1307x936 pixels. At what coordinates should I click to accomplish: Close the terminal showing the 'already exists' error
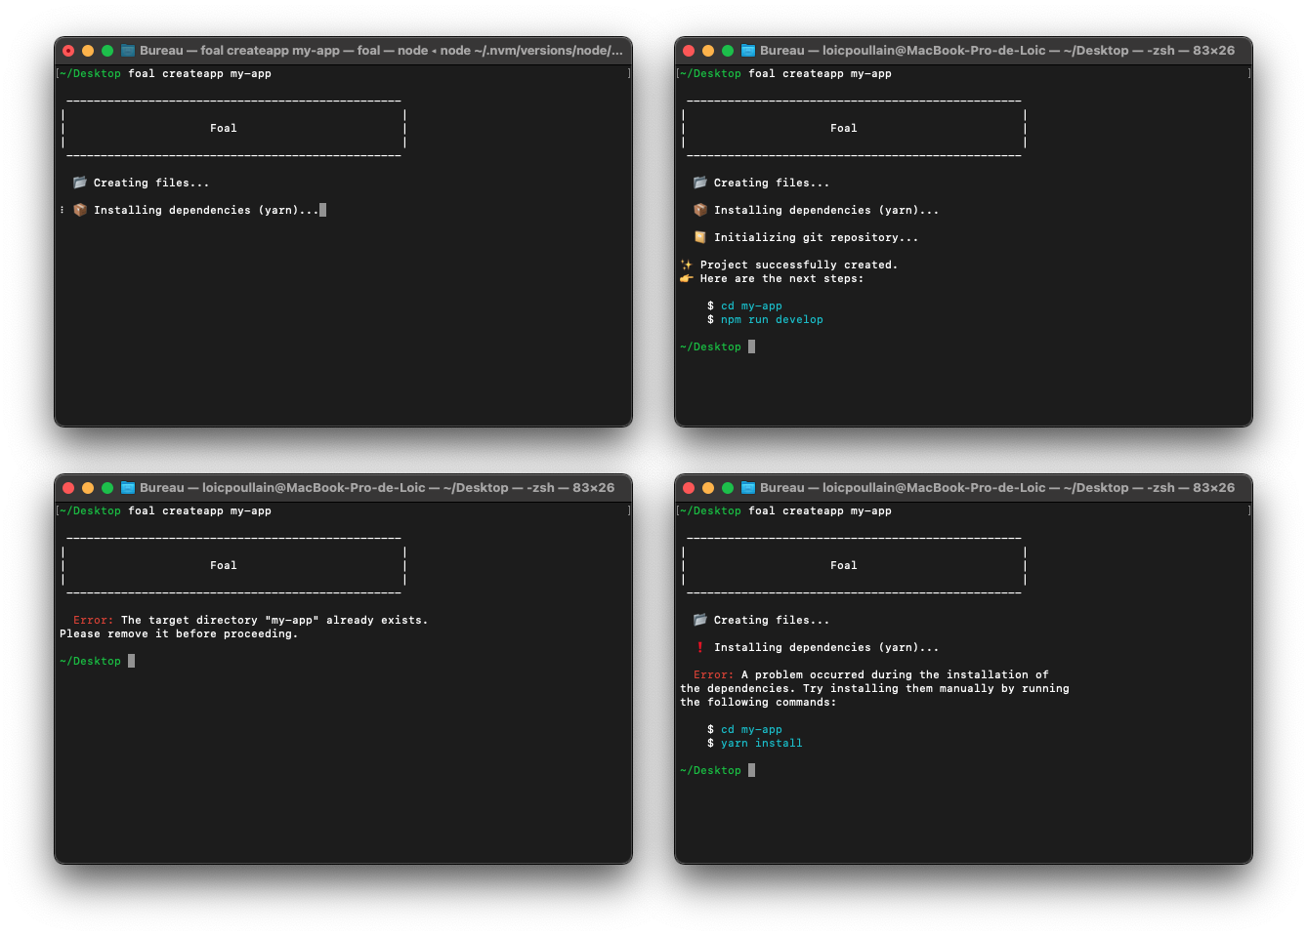(x=68, y=488)
